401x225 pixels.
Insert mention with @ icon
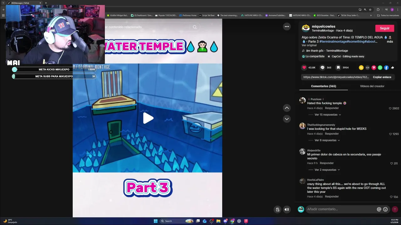coord(379,209)
